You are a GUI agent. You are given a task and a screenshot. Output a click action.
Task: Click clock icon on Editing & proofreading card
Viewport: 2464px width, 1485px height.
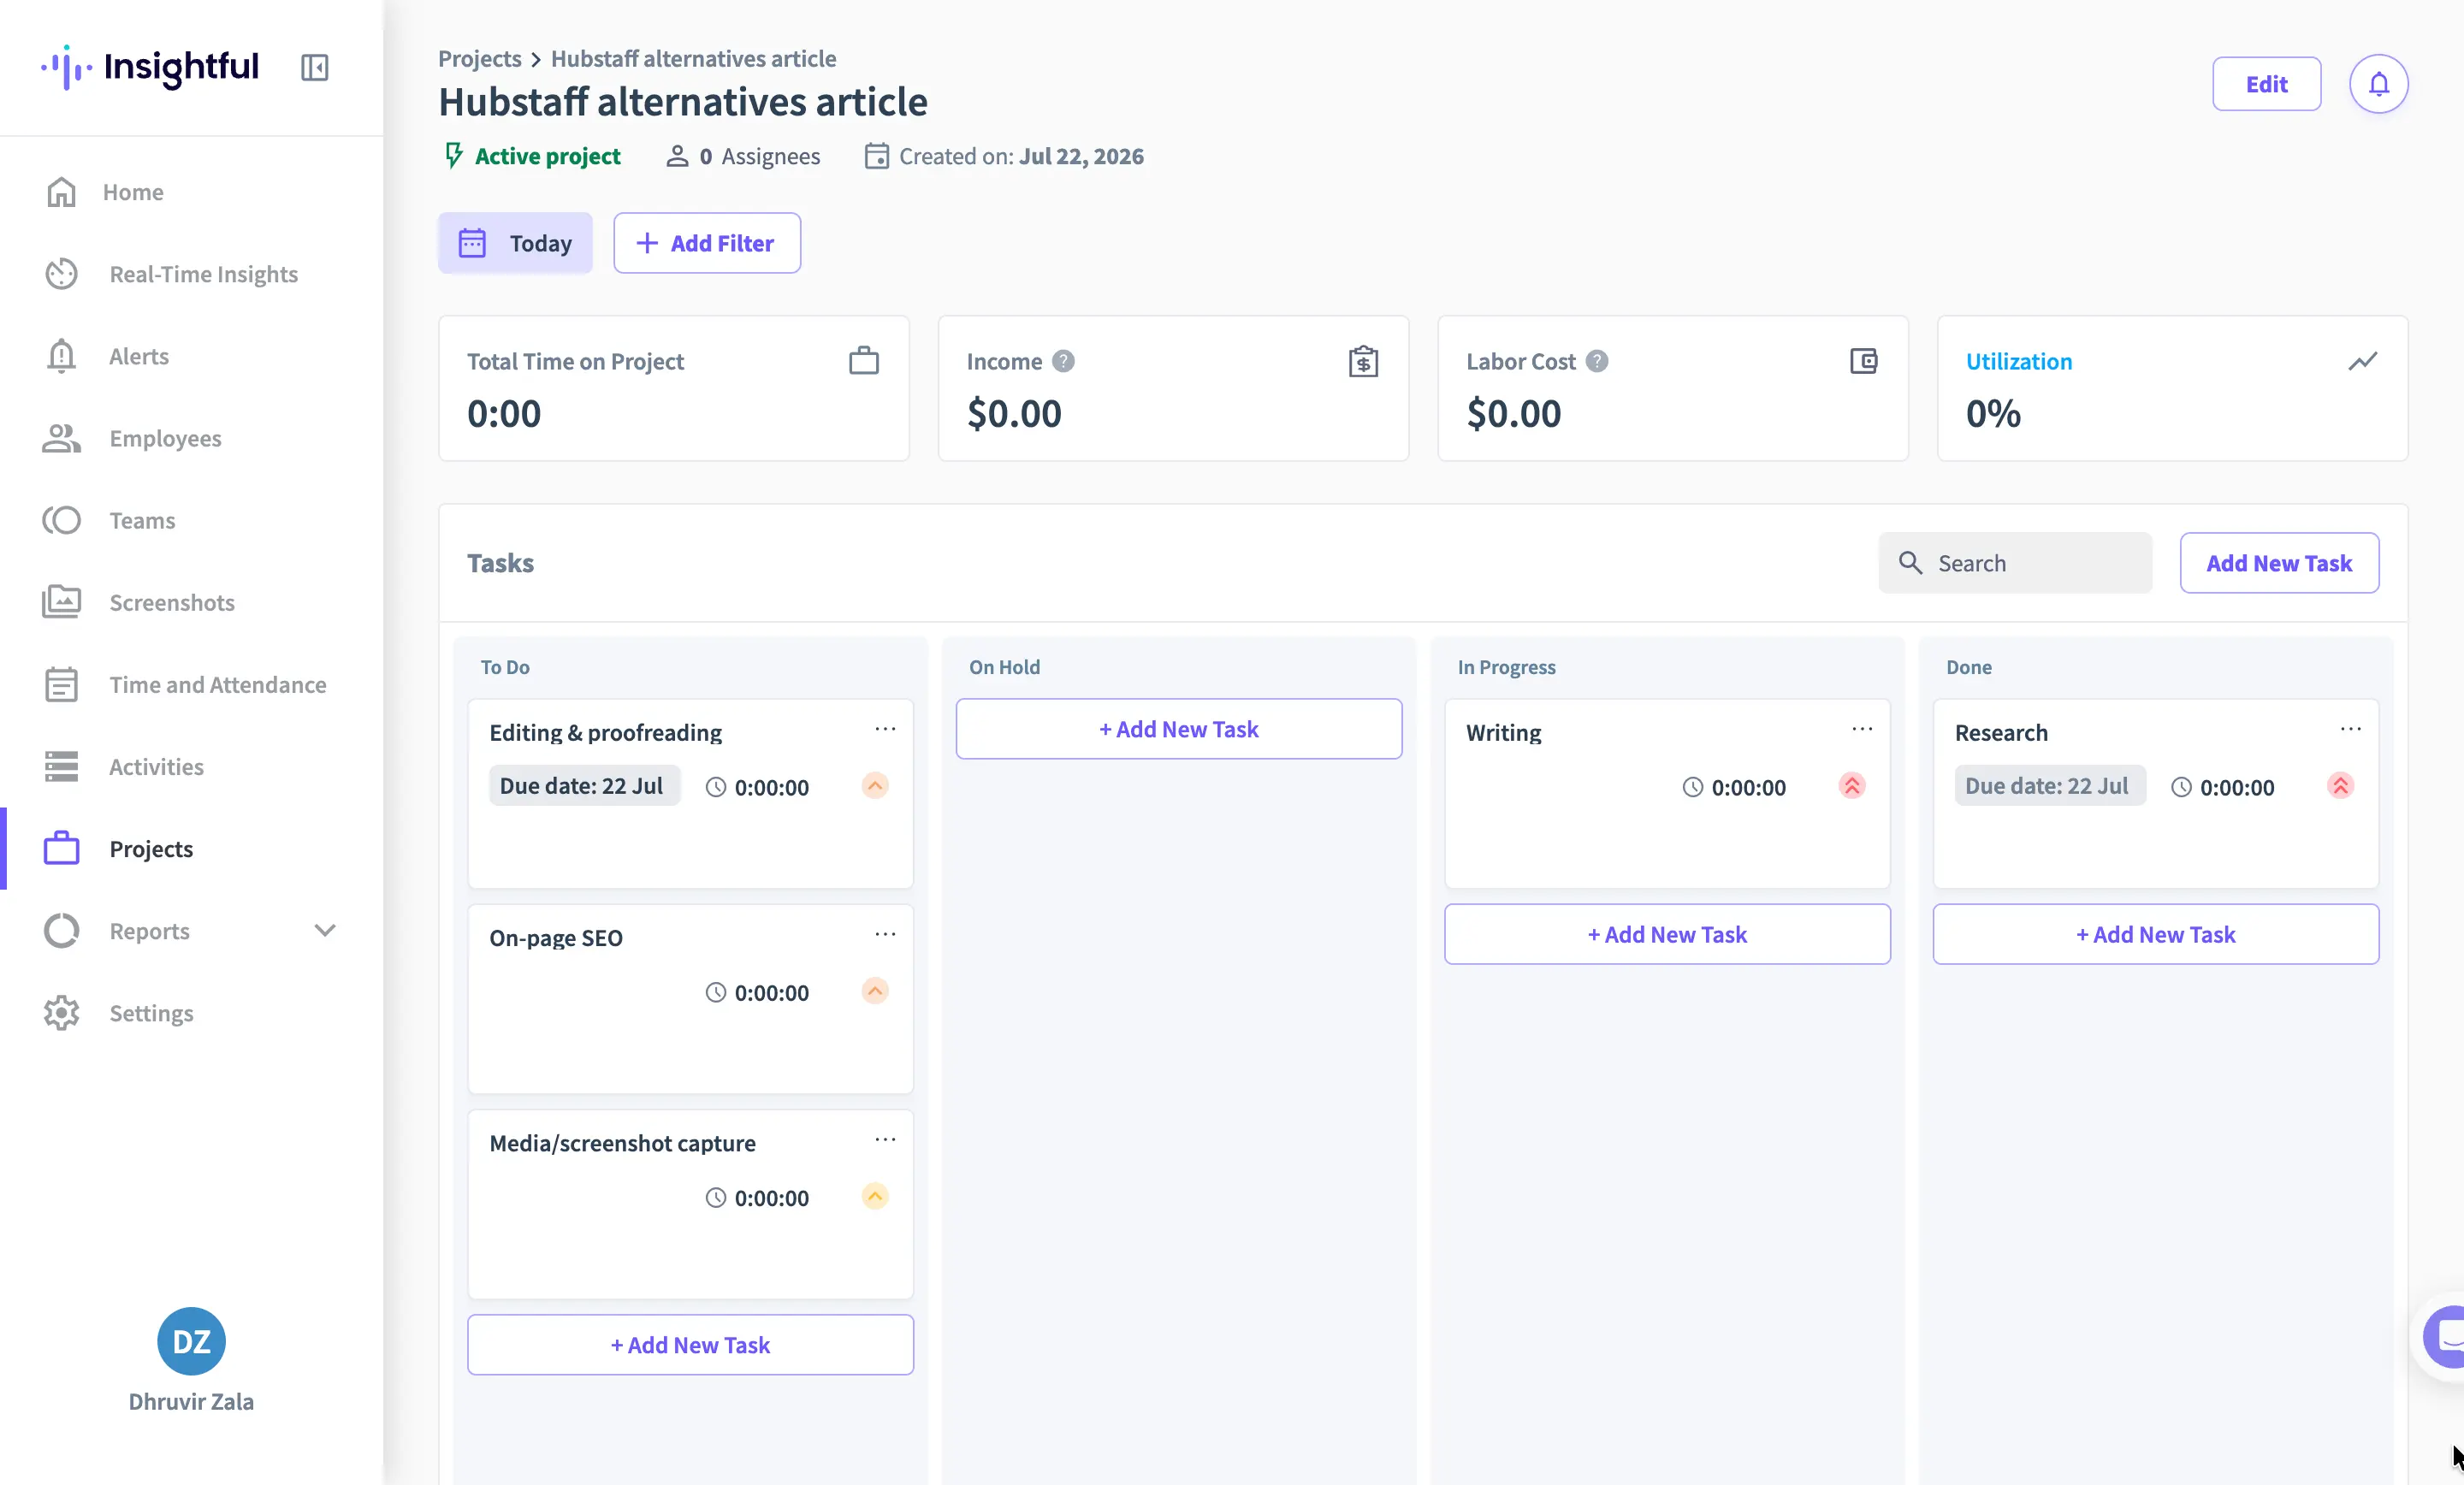(715, 788)
